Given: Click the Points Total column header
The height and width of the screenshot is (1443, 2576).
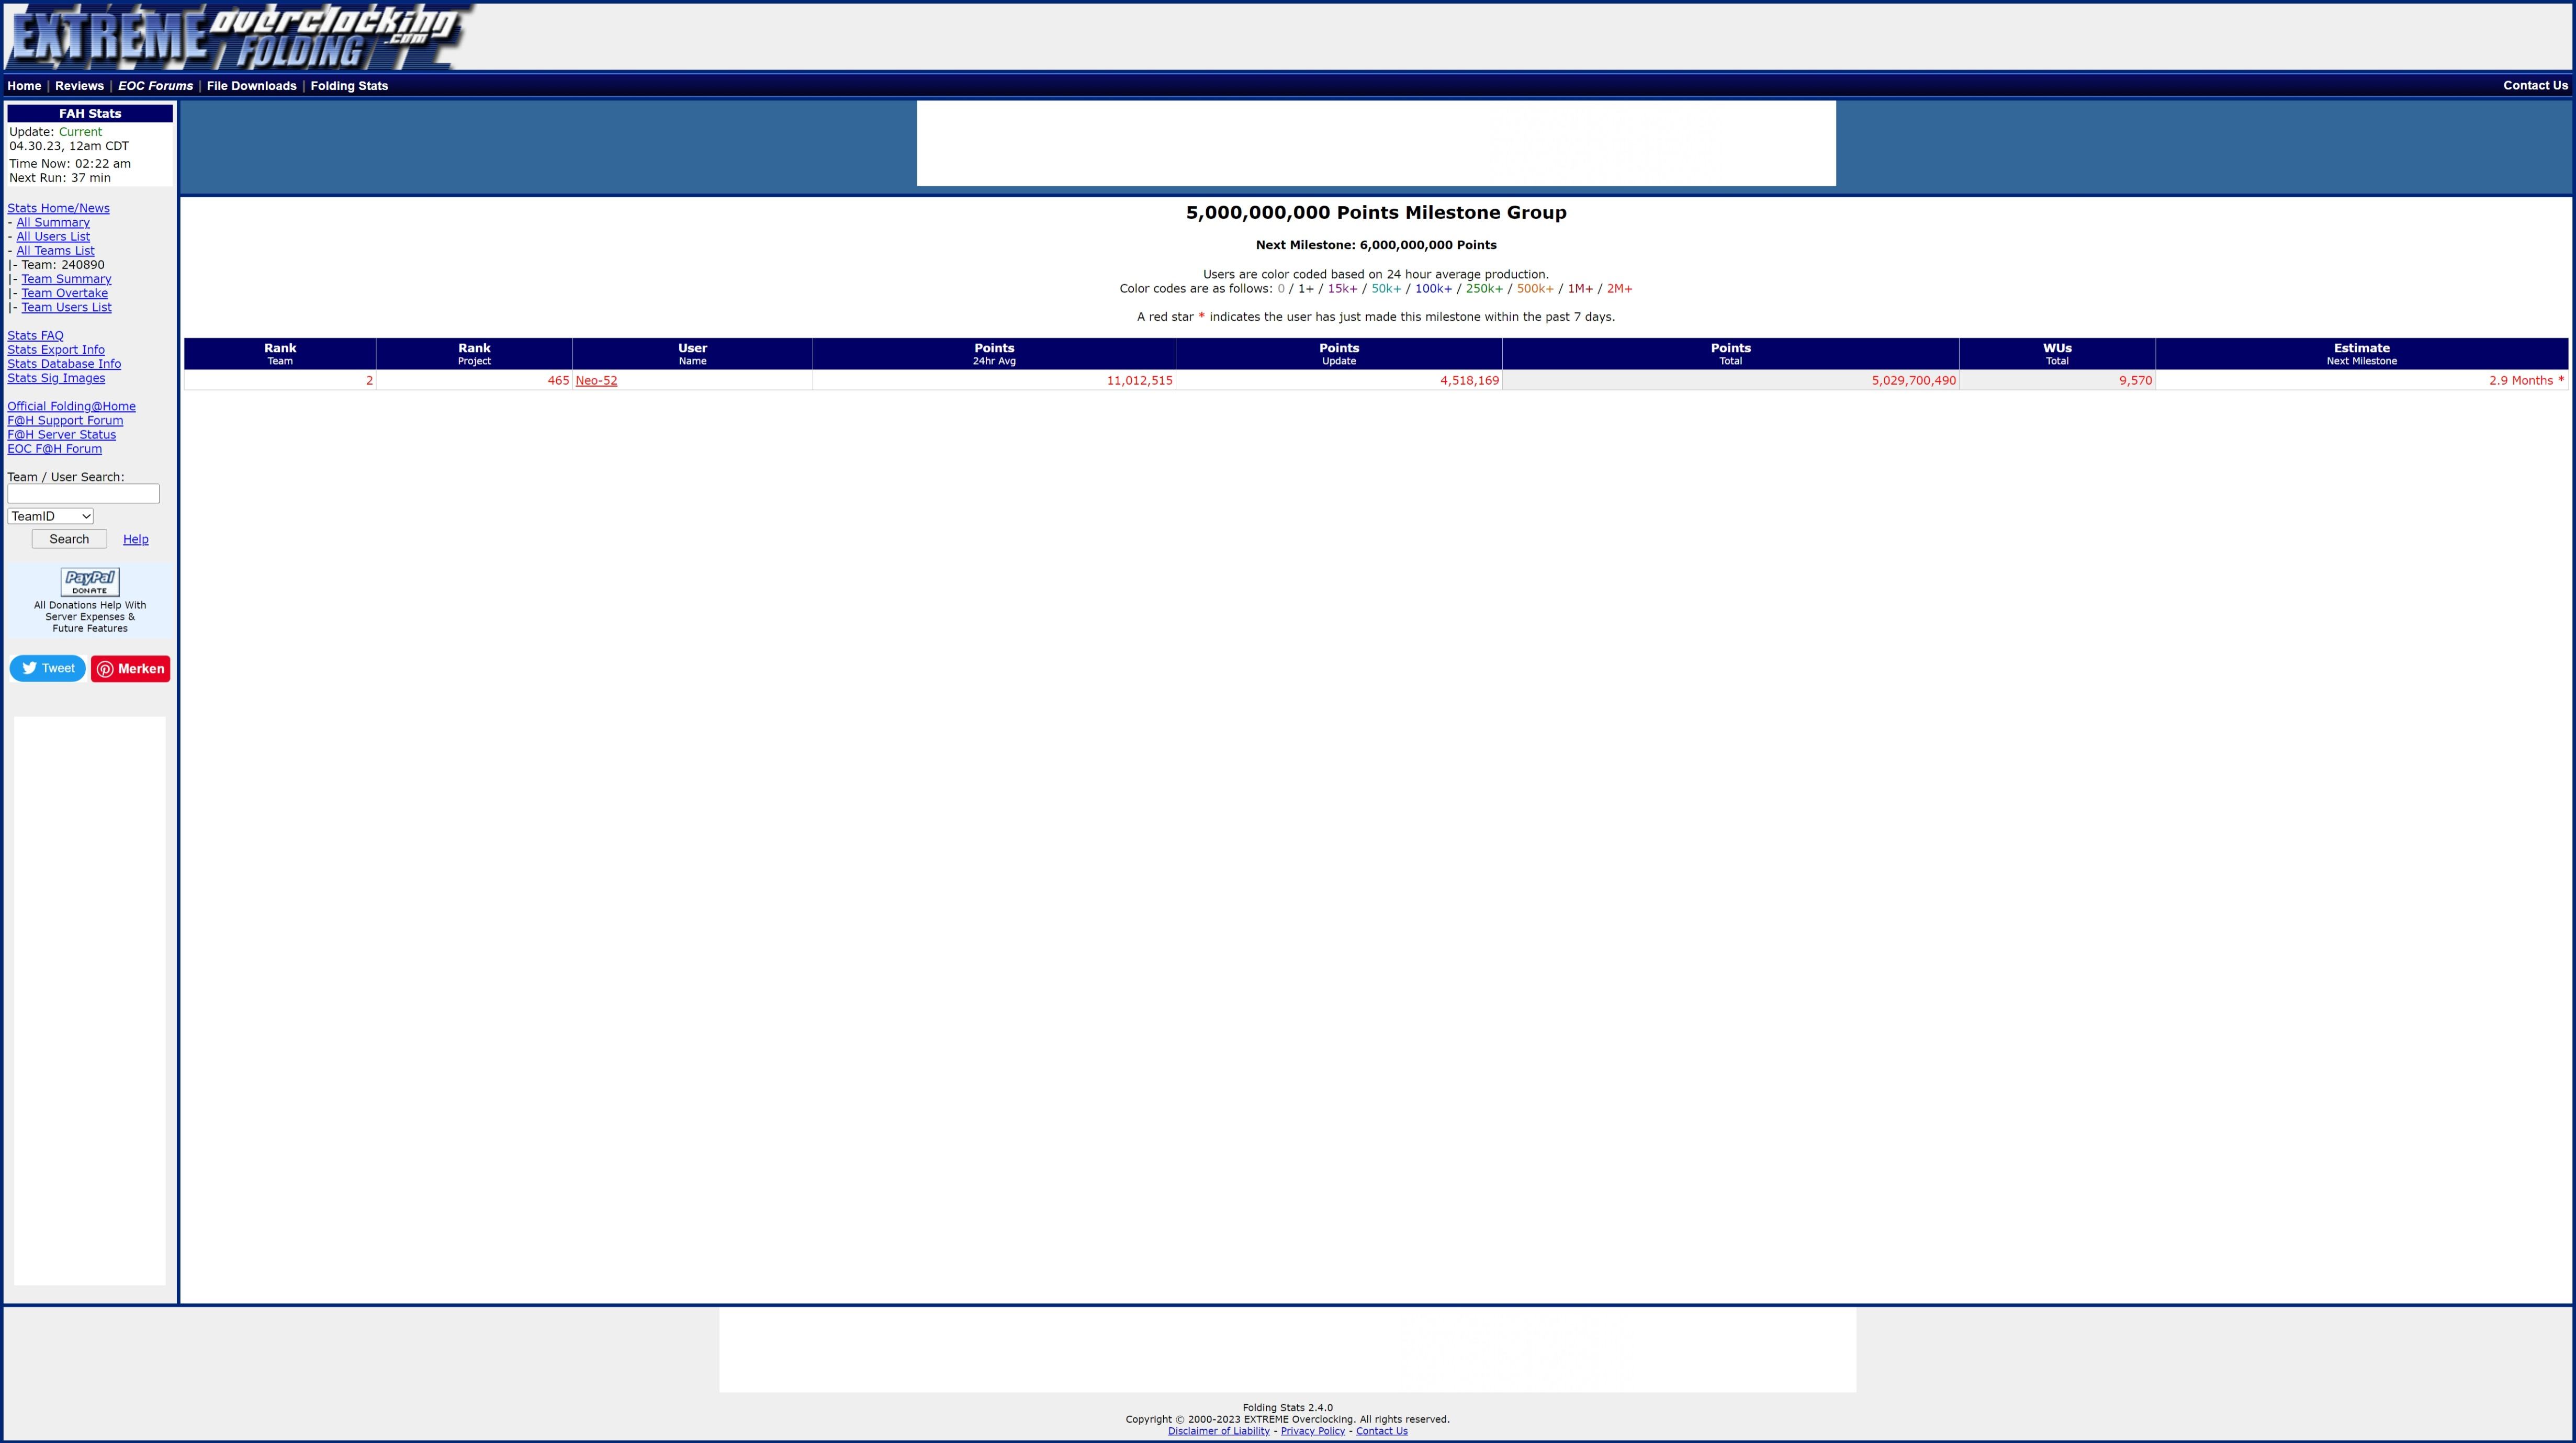Looking at the screenshot, I should point(1731,354).
